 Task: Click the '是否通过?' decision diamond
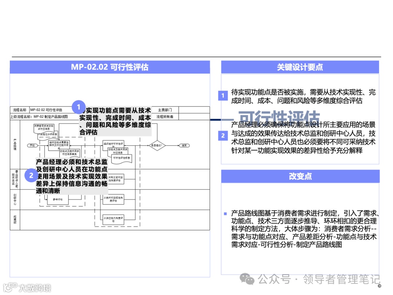tap(157, 145)
